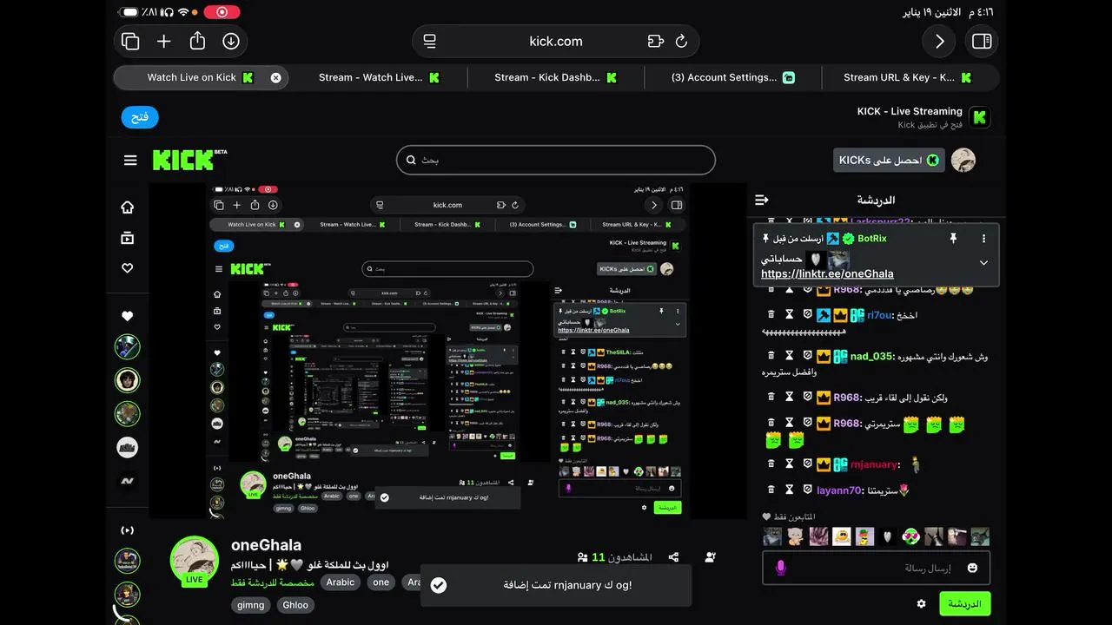
Task: Focus the Kick search field بحث
Action: pos(556,160)
